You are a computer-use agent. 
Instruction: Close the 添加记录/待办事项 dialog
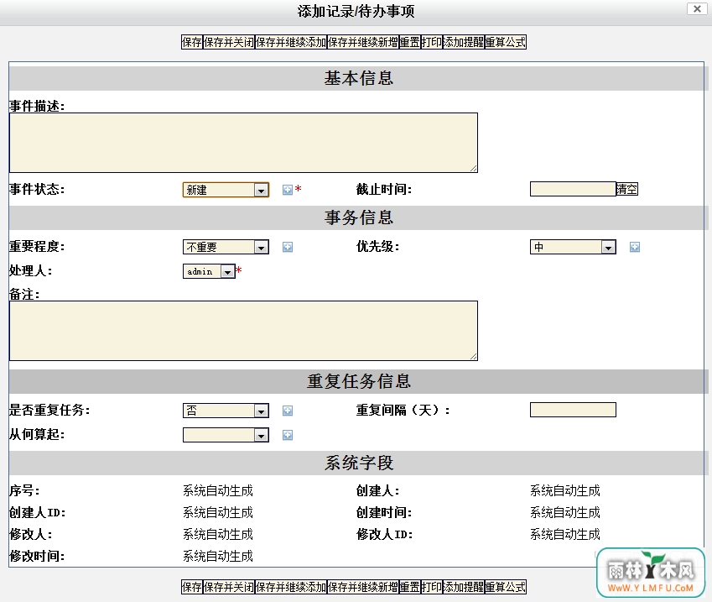697,8
